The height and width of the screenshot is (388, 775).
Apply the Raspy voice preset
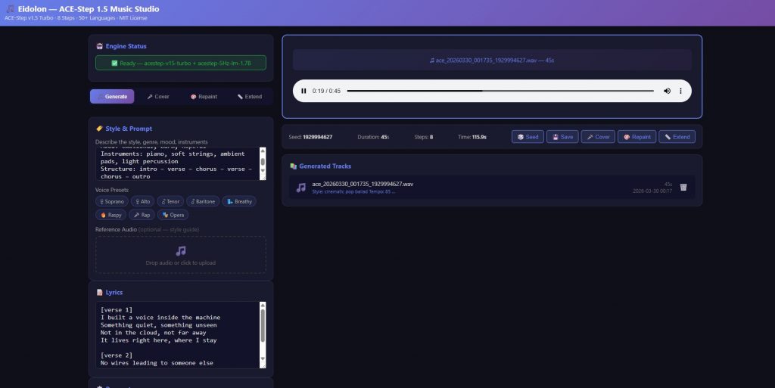click(x=110, y=215)
